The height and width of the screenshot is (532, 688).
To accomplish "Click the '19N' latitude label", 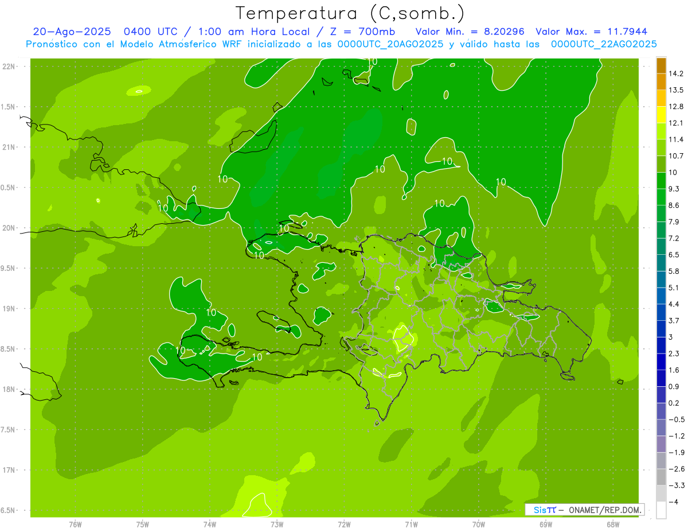I will tap(9, 309).
